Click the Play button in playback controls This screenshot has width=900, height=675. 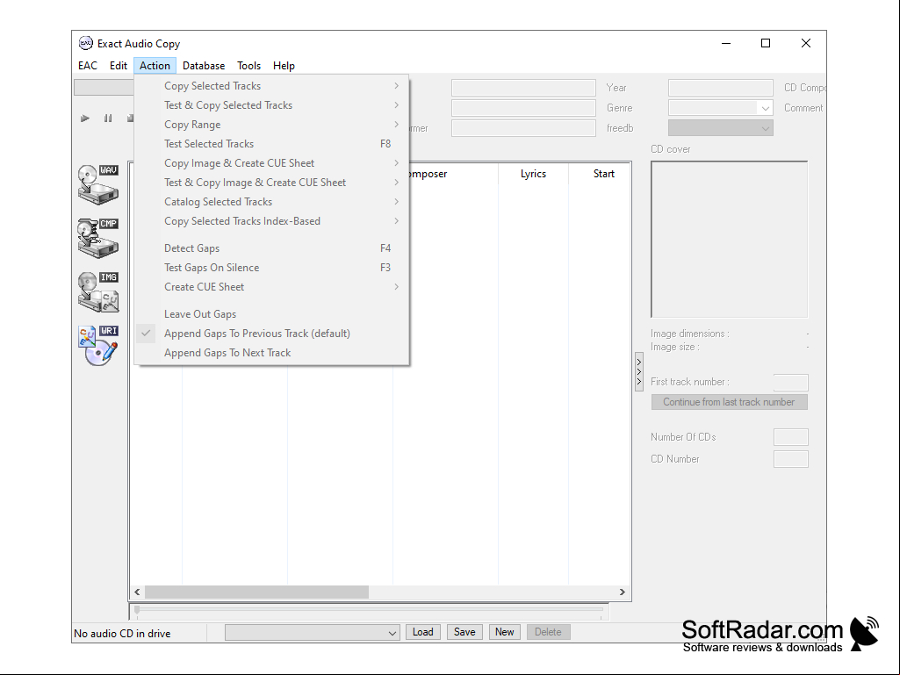[85, 118]
